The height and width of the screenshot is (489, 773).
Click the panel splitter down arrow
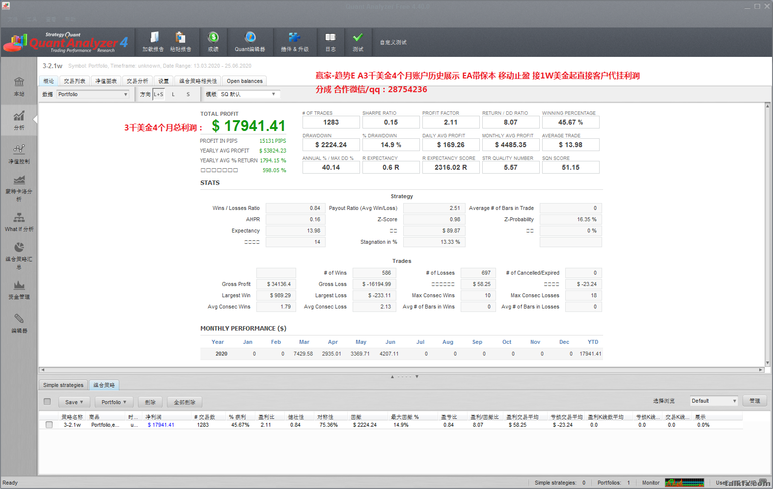click(x=417, y=377)
